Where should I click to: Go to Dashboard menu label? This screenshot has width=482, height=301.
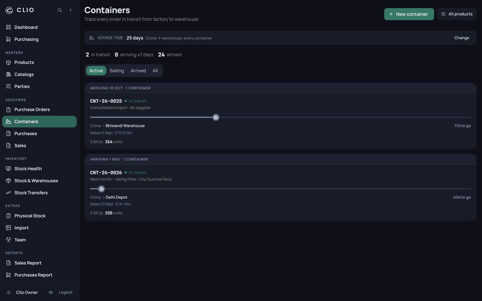point(26,27)
